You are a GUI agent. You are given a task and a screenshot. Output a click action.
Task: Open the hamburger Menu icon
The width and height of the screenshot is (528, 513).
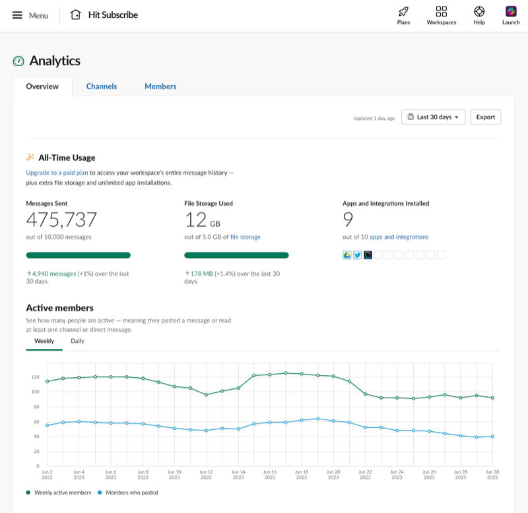tap(17, 15)
